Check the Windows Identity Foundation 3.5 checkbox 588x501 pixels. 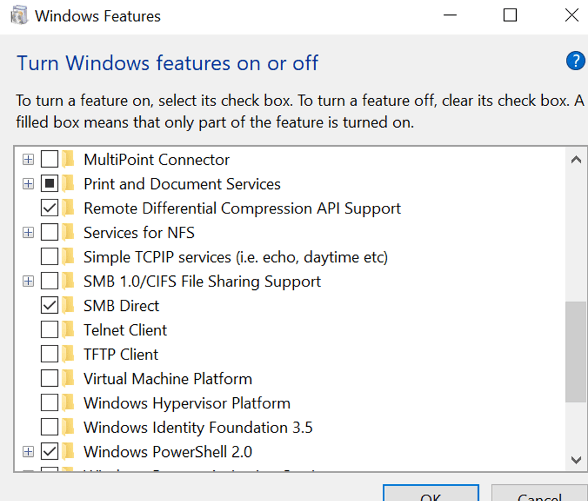49,427
